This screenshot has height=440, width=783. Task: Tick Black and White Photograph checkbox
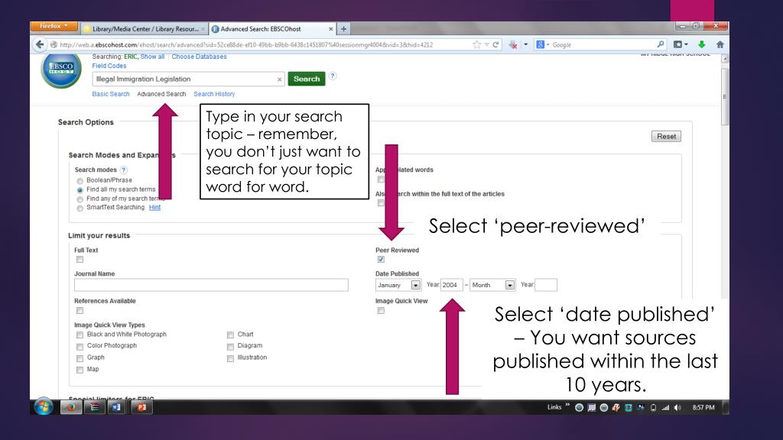tap(80, 335)
